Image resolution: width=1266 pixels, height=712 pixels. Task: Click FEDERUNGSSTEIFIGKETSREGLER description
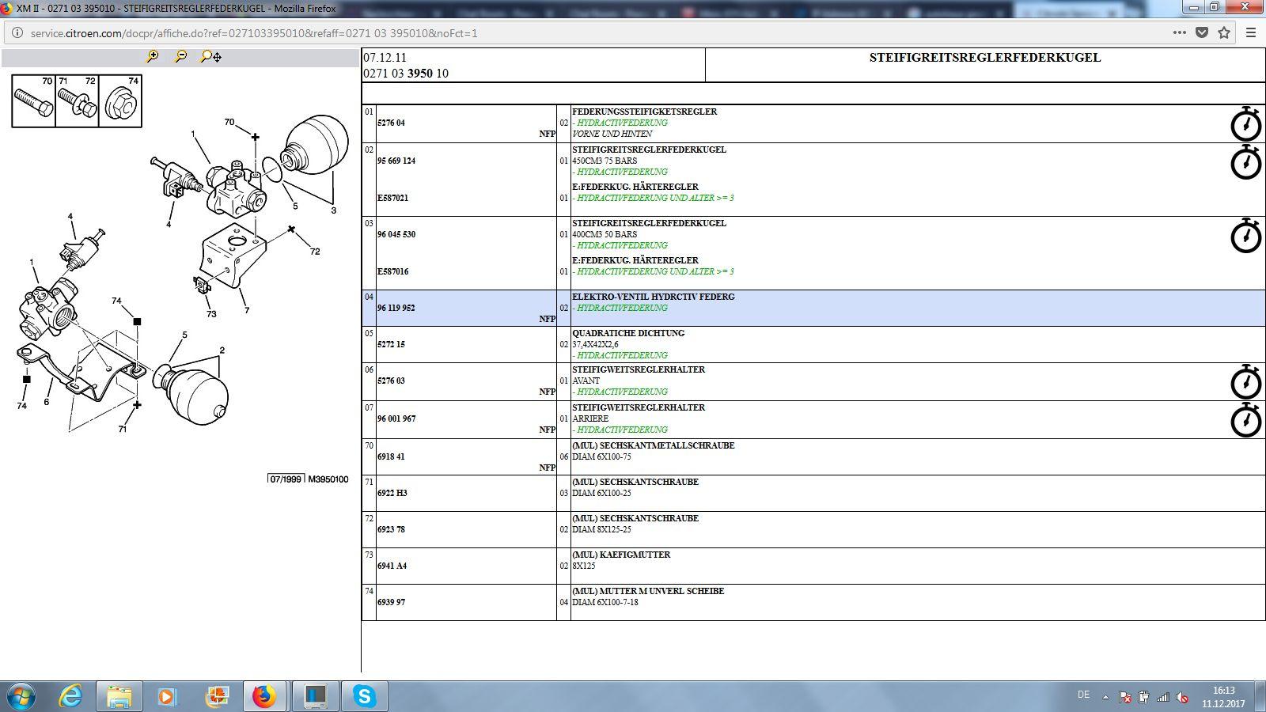(x=644, y=112)
